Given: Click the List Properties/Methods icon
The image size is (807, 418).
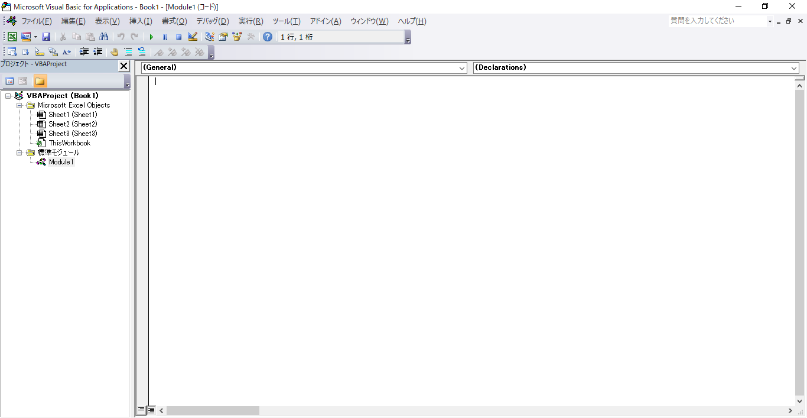Looking at the screenshot, I should point(12,52).
